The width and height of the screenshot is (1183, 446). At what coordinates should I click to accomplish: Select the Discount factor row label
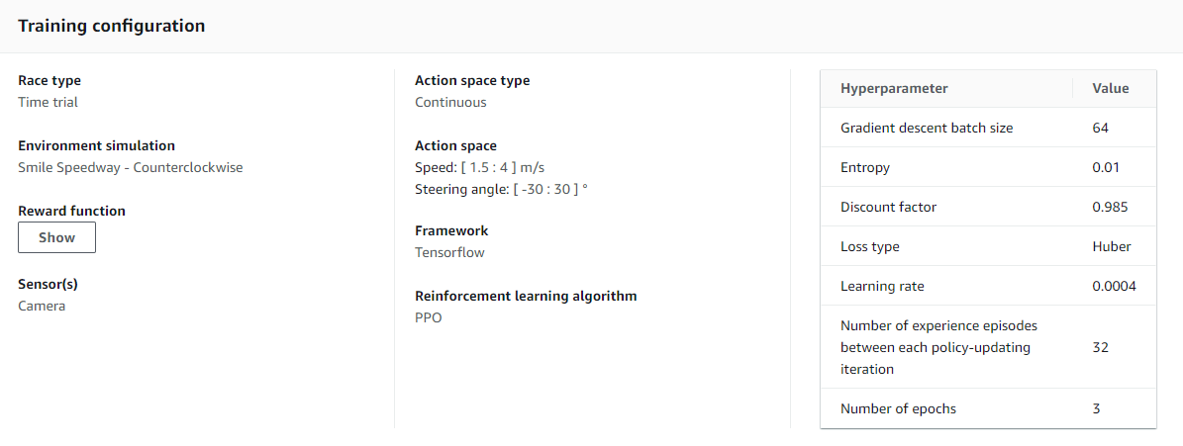point(888,207)
